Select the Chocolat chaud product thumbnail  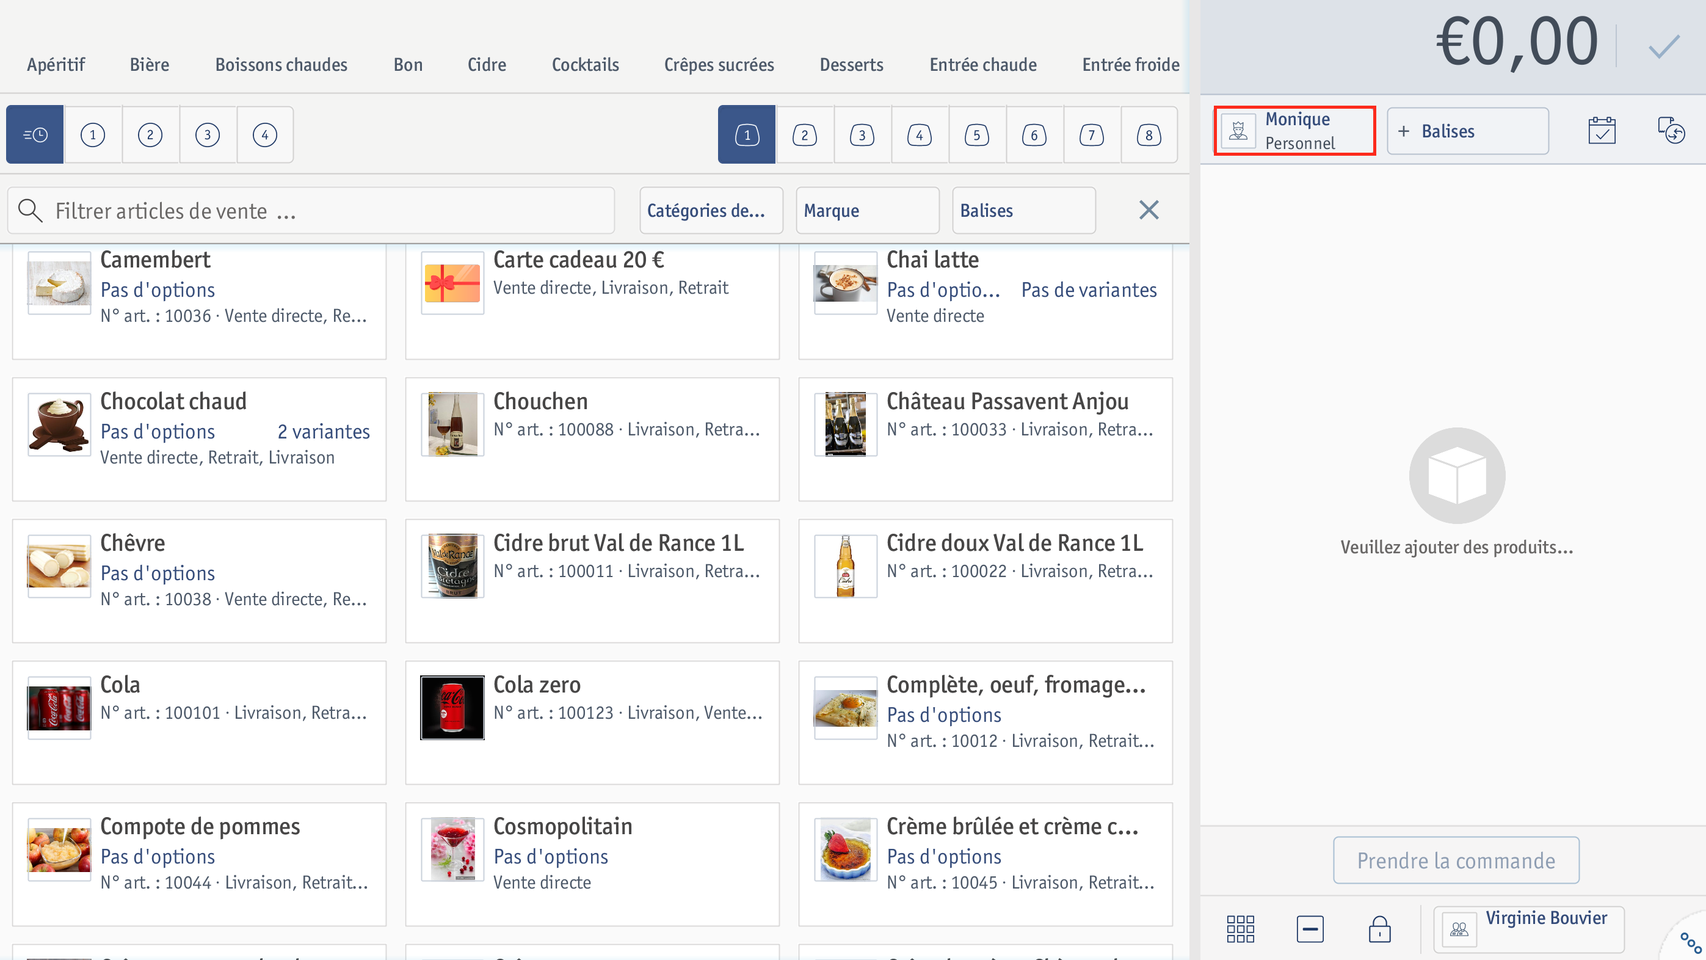click(x=59, y=424)
